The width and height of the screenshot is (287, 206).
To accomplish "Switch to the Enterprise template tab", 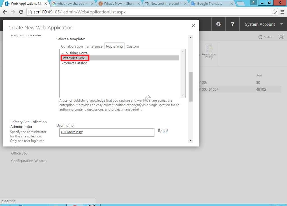I will coord(94,46).
